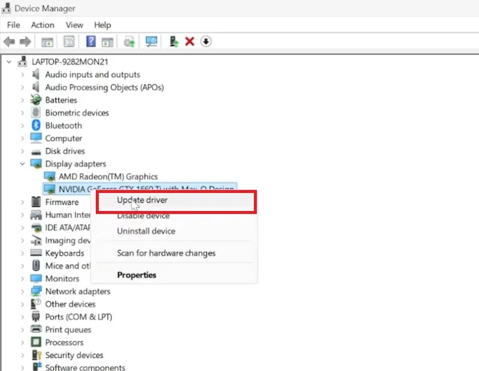Screen dimensions: 479x371
Task: Click the Processors category icon
Action: click(36, 342)
